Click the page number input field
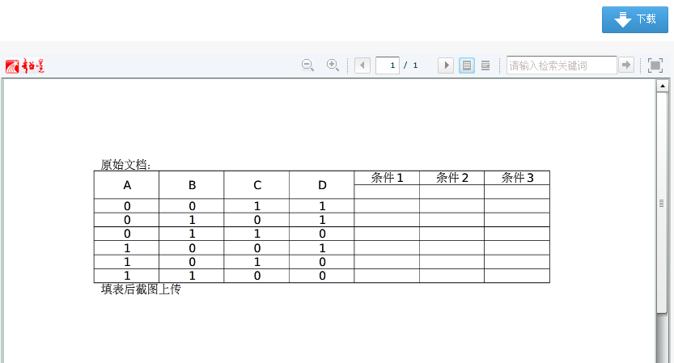Image resolution: width=674 pixels, height=363 pixels. click(388, 65)
